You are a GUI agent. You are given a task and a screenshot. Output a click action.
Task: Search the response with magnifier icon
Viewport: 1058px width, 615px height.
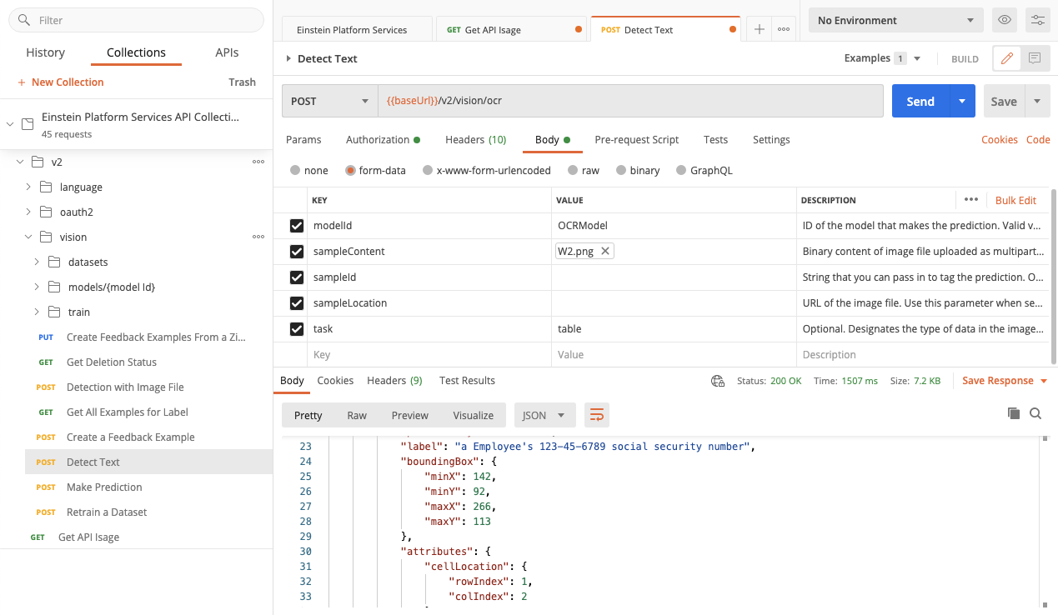(1035, 413)
